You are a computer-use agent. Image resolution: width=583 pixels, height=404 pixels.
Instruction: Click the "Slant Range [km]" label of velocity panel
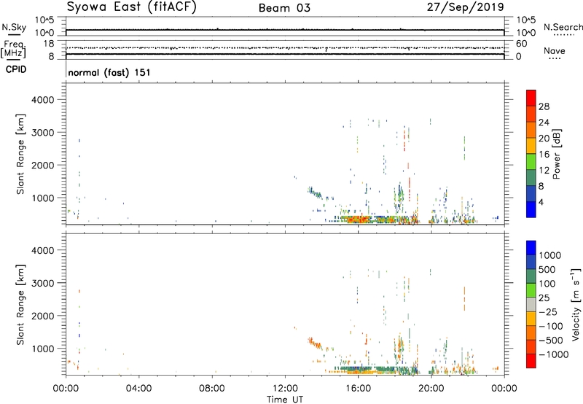pos(20,305)
